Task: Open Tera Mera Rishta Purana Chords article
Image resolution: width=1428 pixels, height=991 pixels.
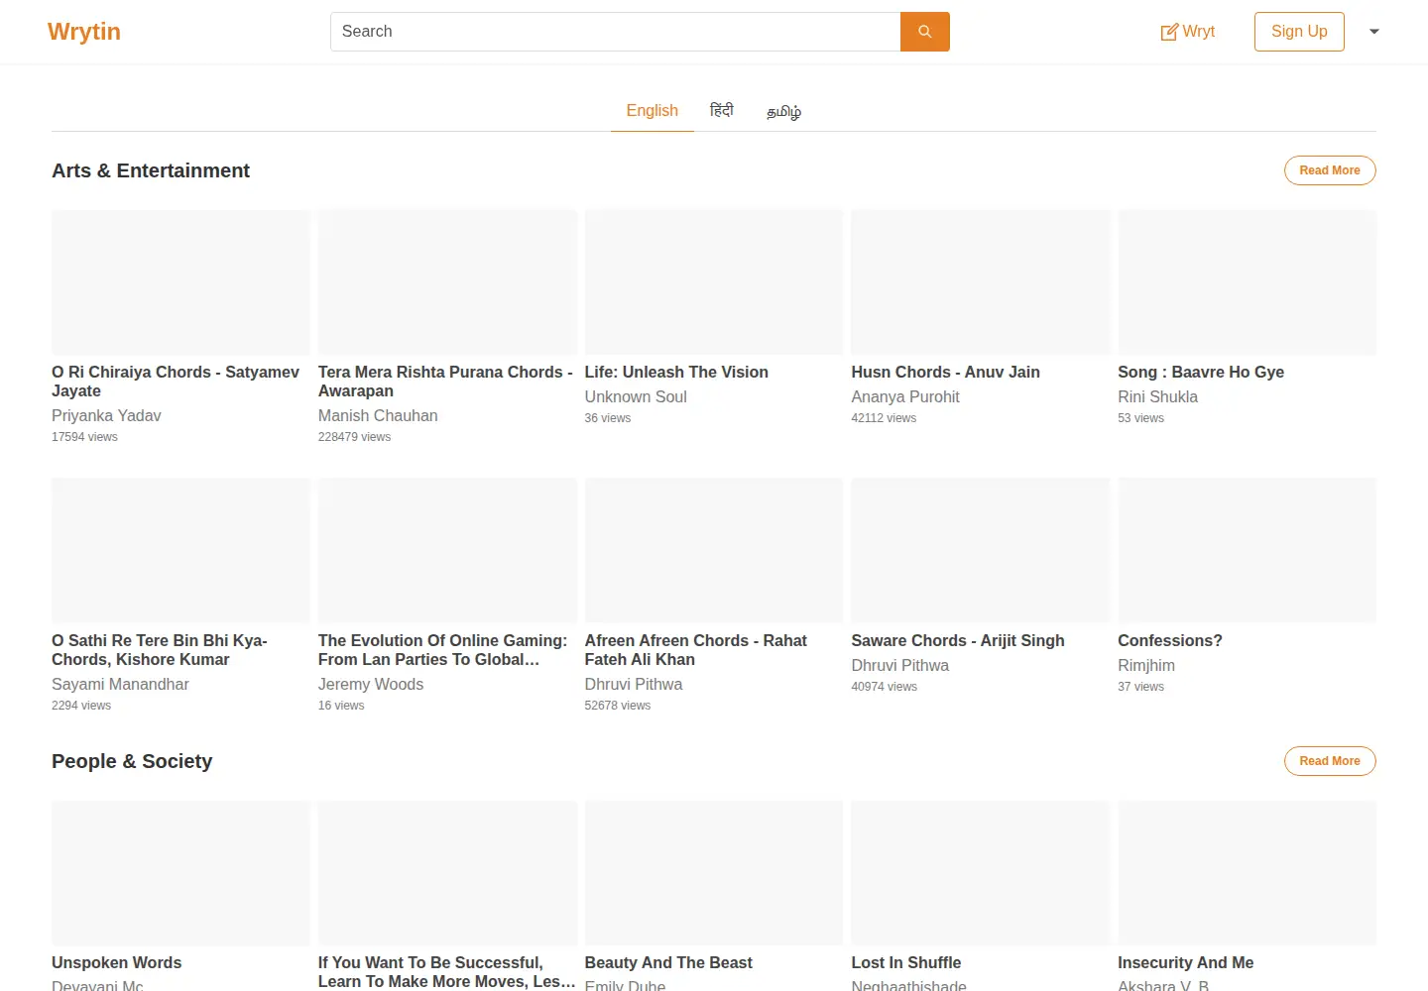Action: tap(445, 382)
